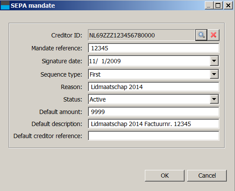Focus the Default amount field
This screenshot has height=191, width=235.
154,112
